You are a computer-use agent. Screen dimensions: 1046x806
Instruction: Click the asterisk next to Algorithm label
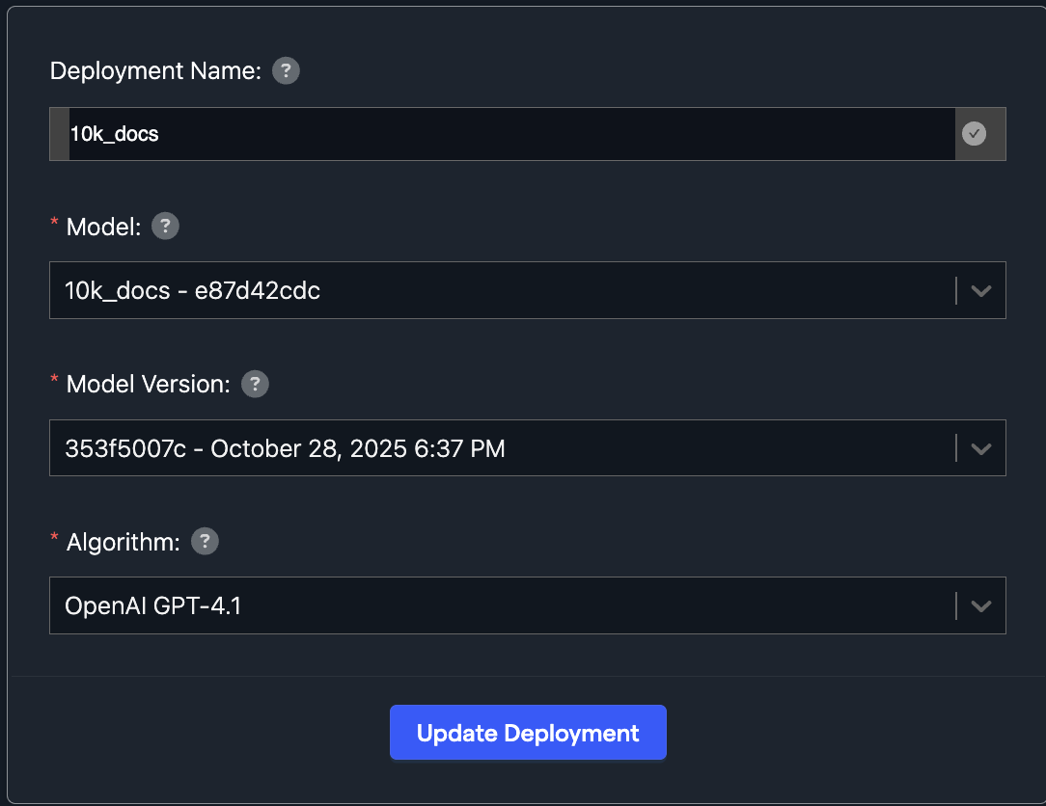(54, 535)
